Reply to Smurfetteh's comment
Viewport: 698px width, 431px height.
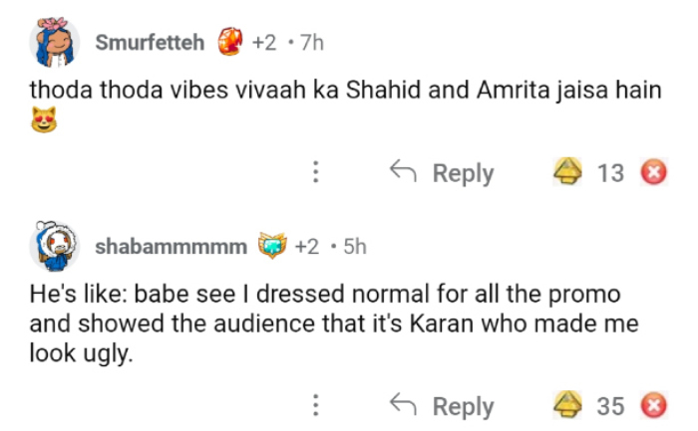point(441,173)
